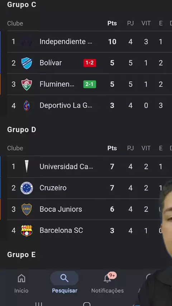The width and height of the screenshot is (172, 306).
Task: Tap the Boca Juniors crest
Action: [x=27, y=209]
